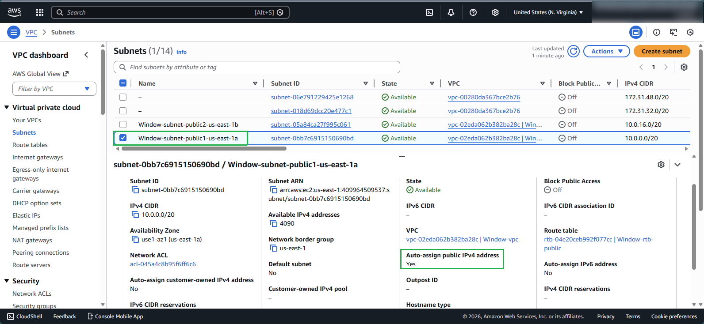Open route table rtb-04e20ceb992f077cc link
This screenshot has height=324, width=704.
tap(599, 244)
